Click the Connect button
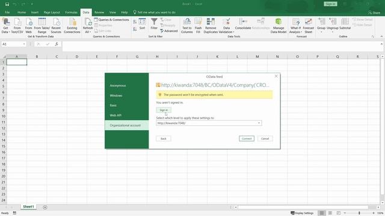The image size is (385, 216). 247,139
